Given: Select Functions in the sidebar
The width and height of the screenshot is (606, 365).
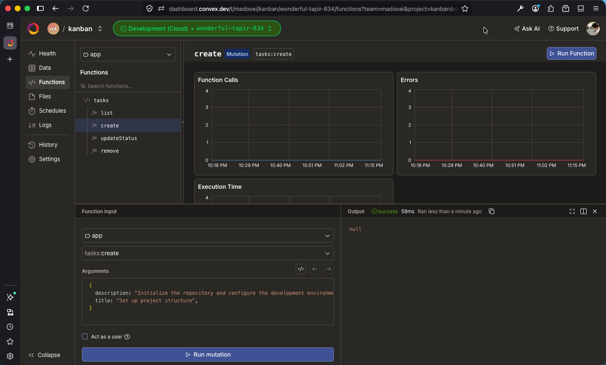Looking at the screenshot, I should [x=47, y=82].
